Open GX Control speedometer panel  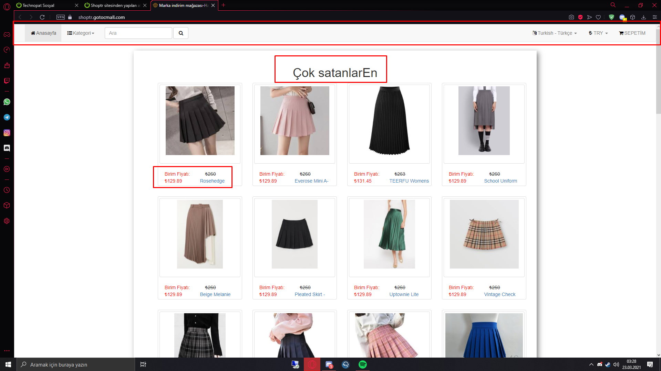(7, 50)
